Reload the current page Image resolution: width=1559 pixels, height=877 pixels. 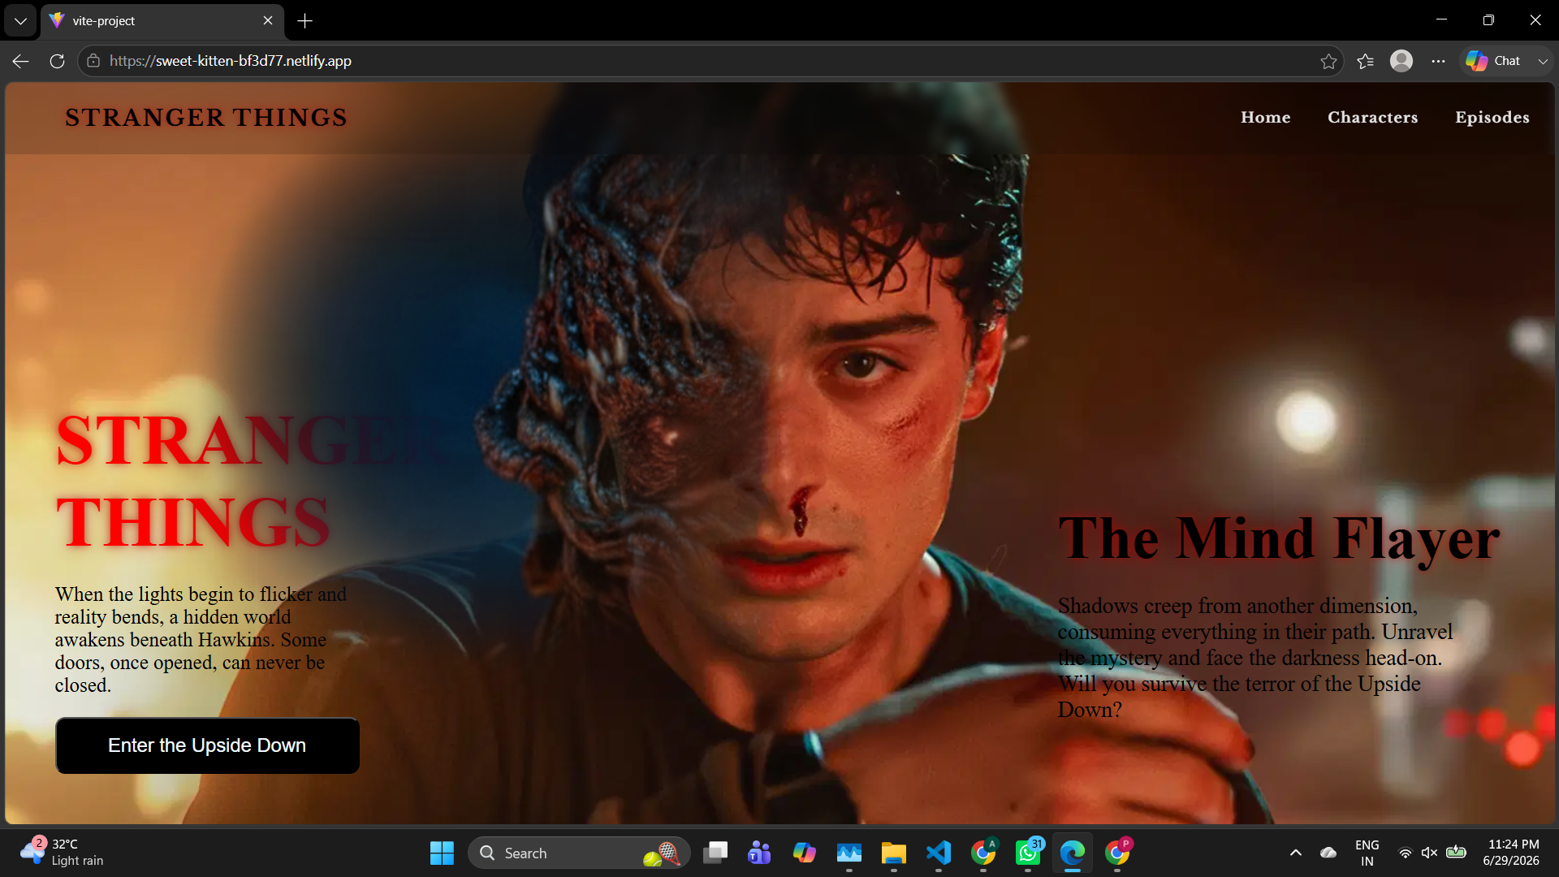(57, 61)
